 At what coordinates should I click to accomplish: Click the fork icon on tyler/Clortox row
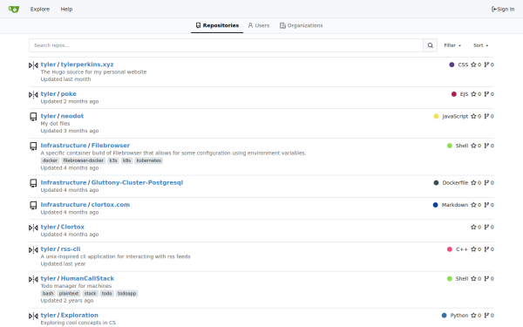tap(486, 227)
